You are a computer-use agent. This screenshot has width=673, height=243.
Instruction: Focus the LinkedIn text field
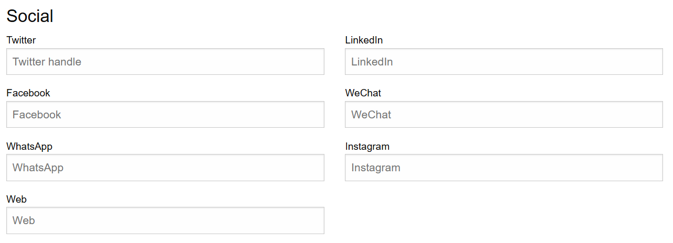[x=503, y=62]
